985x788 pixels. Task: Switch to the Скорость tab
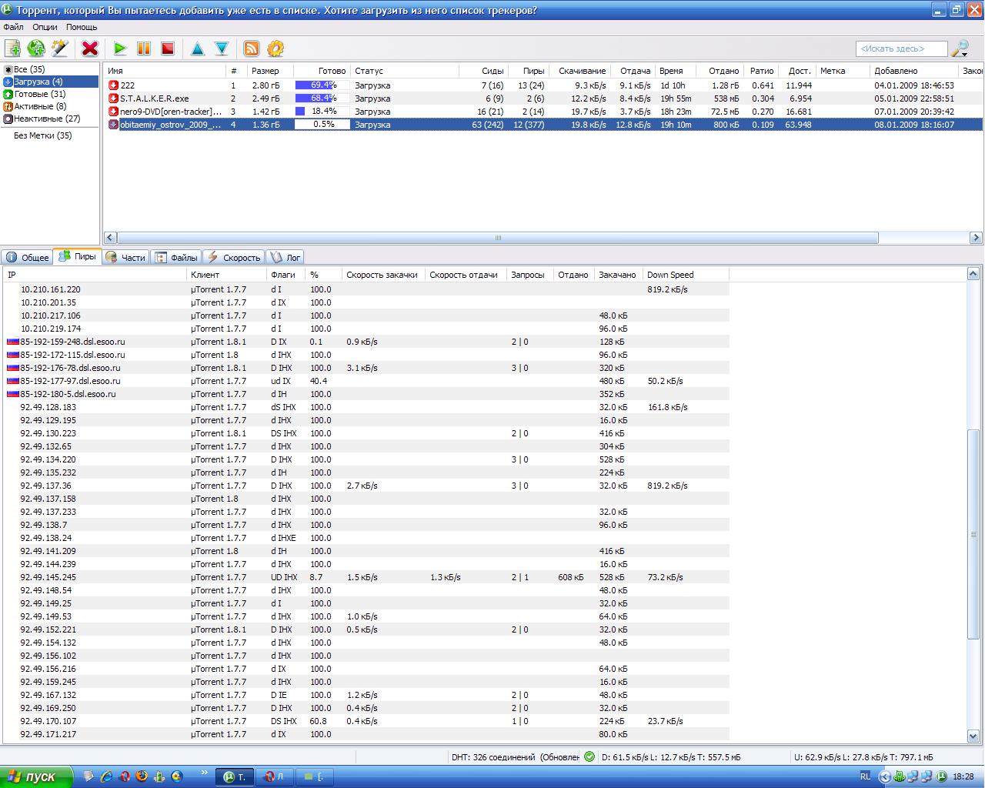pos(234,258)
